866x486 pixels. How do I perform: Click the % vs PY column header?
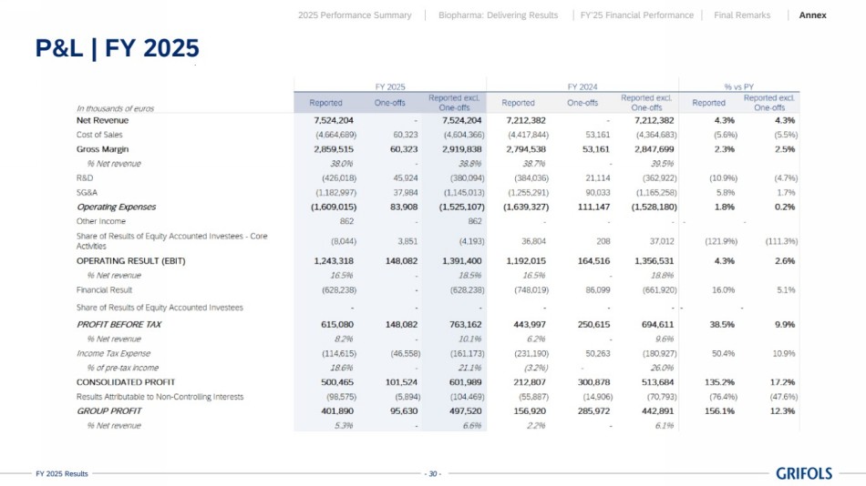(x=739, y=86)
